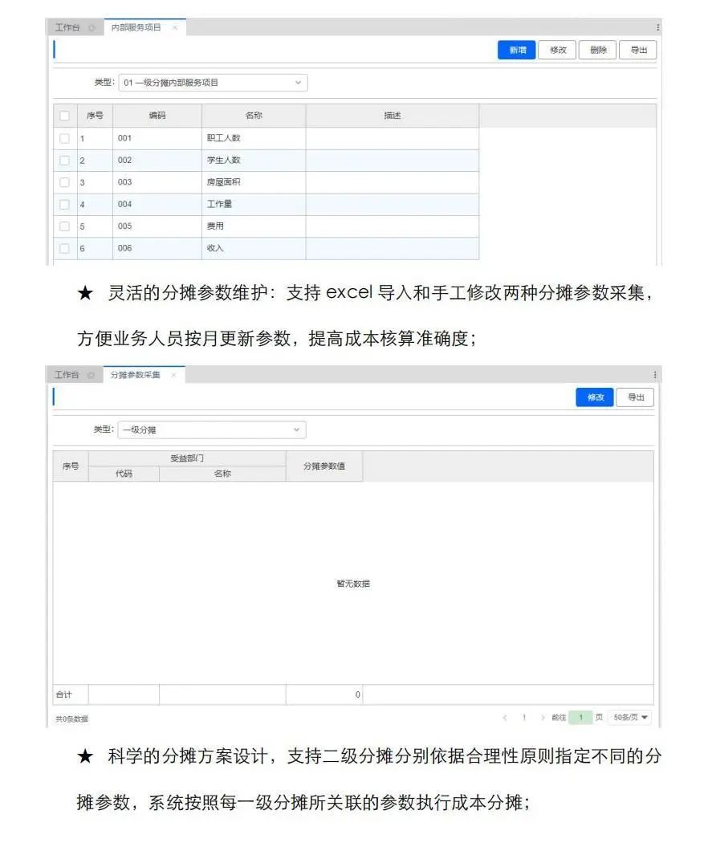Click the settings icon beside the lower 工作台 tab
The height and width of the screenshot is (851, 708).
(91, 375)
